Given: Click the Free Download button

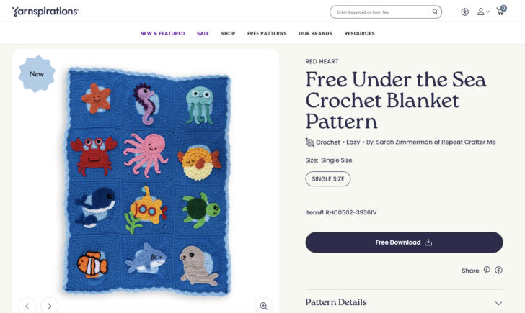Looking at the screenshot, I should [404, 242].
